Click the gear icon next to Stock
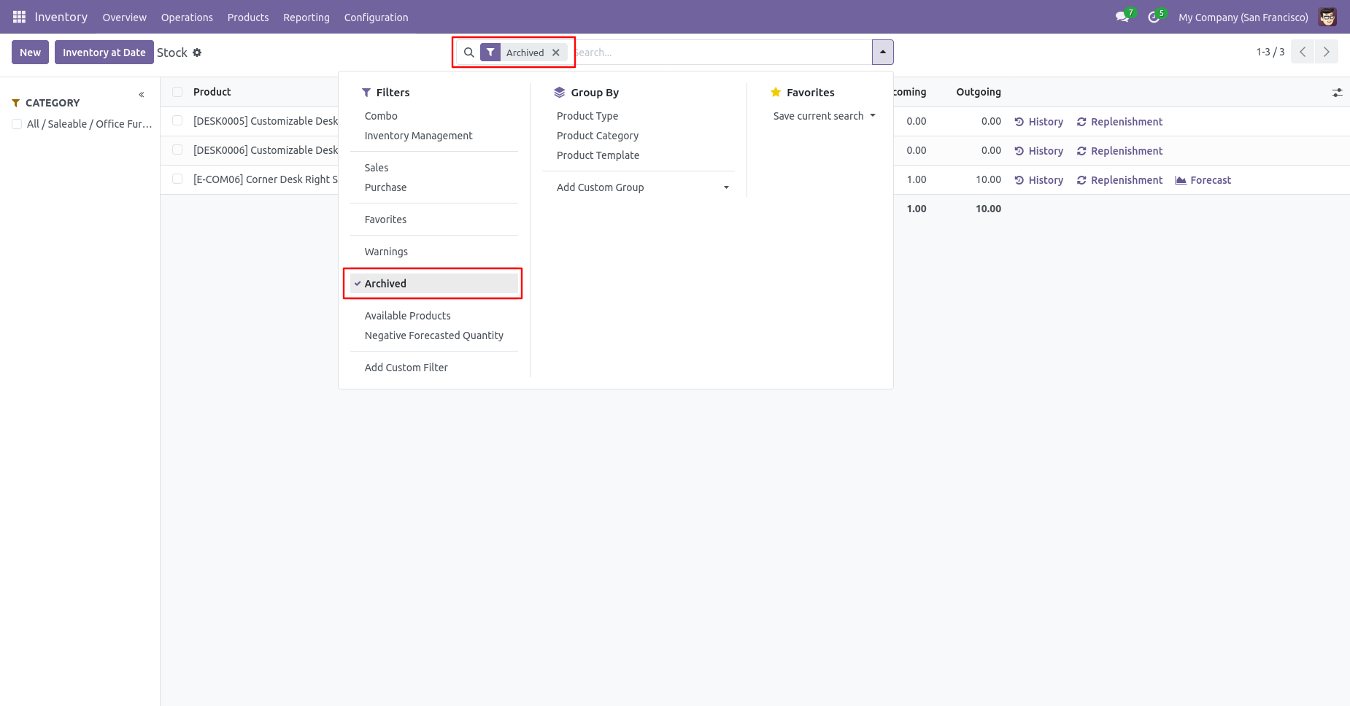Image resolution: width=1350 pixels, height=706 pixels. click(197, 53)
